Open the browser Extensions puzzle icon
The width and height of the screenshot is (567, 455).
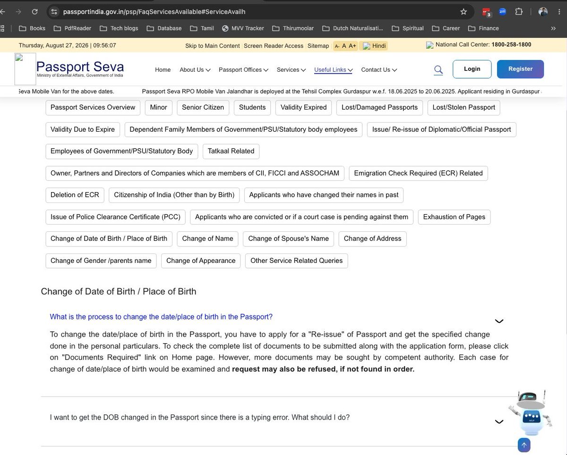click(519, 12)
